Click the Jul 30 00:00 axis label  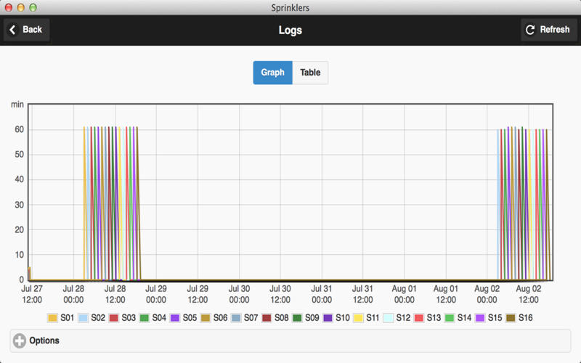pos(239,294)
